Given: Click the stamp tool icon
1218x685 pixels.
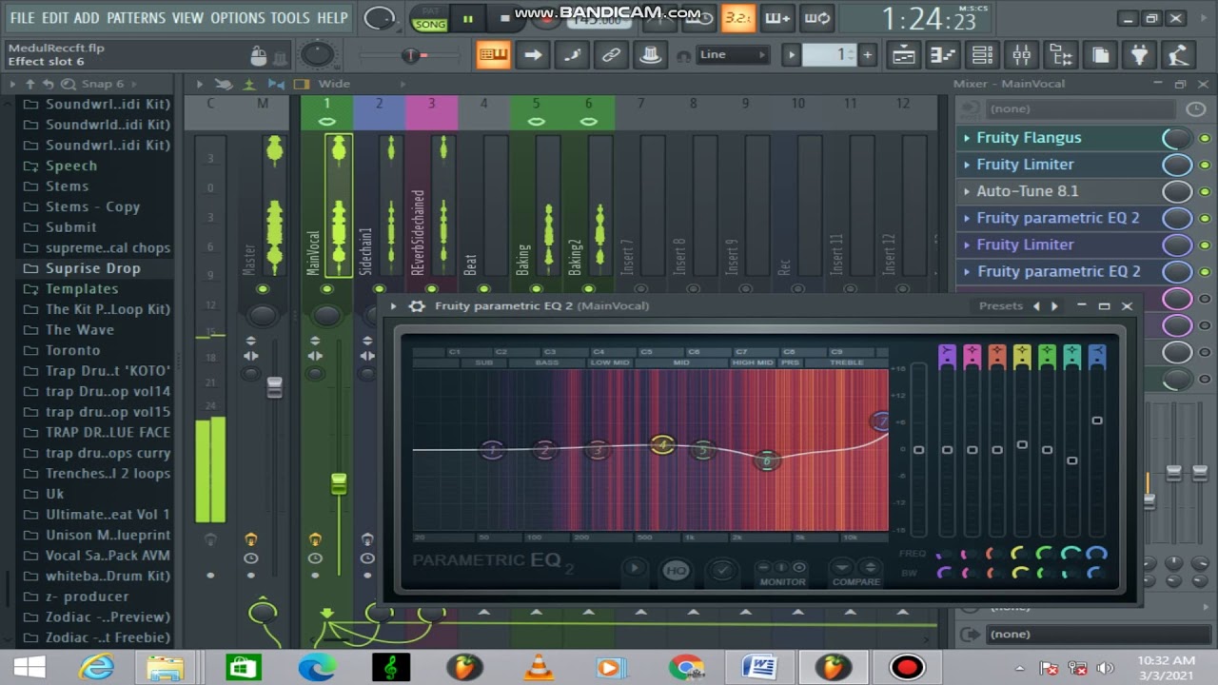Looking at the screenshot, I should (x=650, y=55).
